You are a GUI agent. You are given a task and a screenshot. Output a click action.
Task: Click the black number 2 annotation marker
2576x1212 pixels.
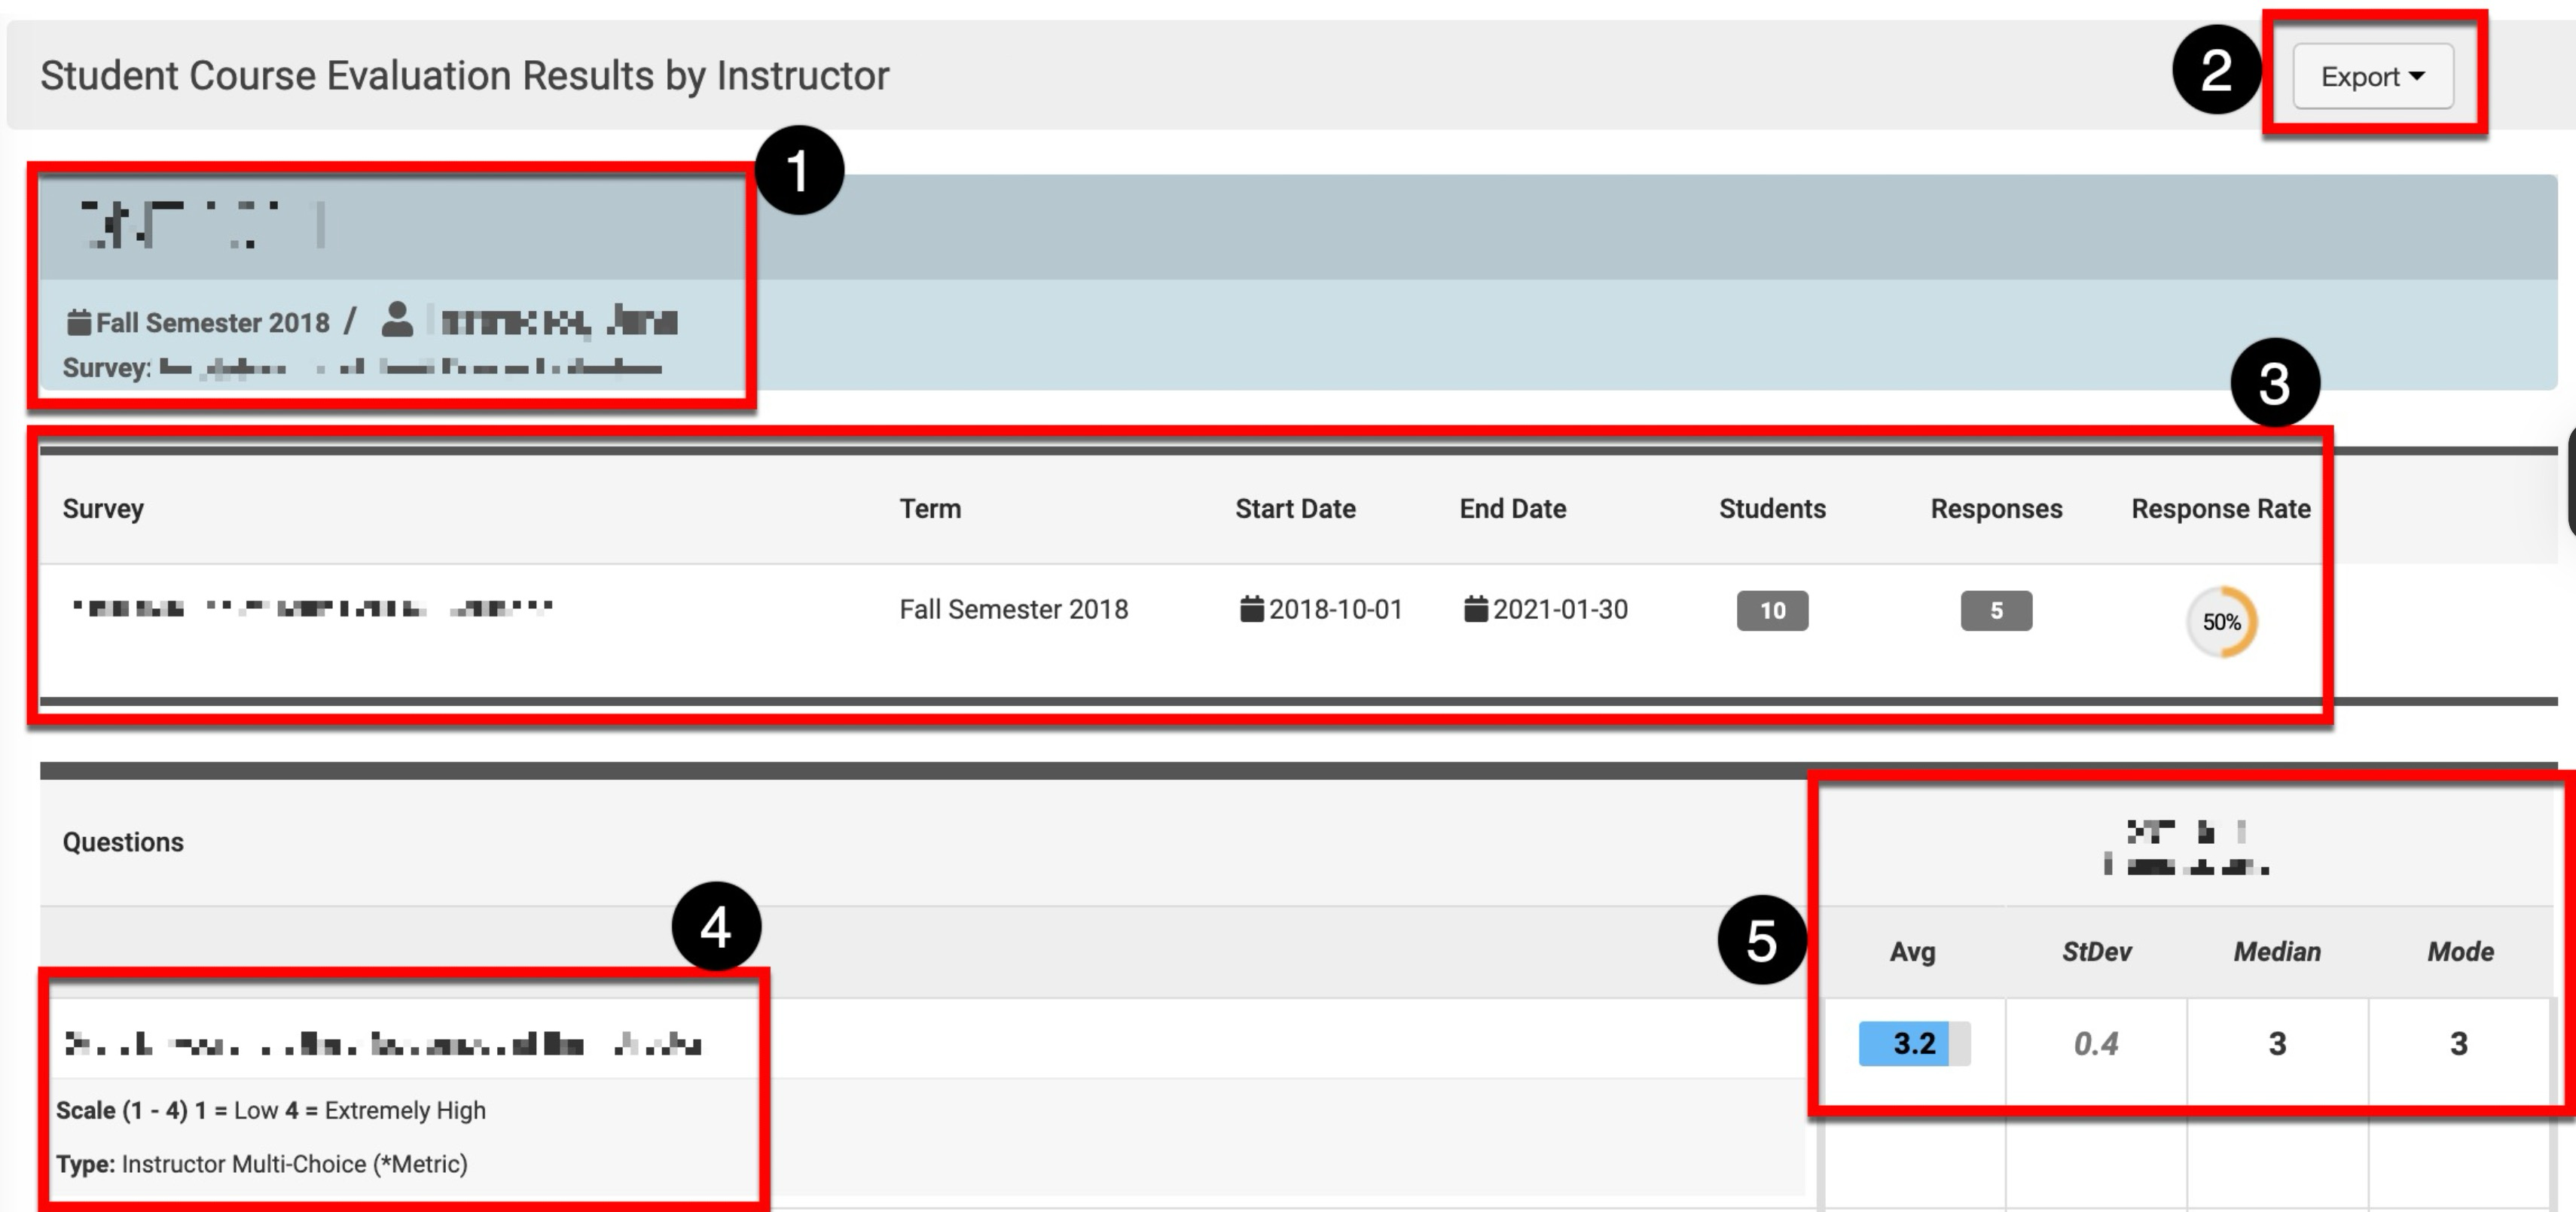pos(2216,70)
